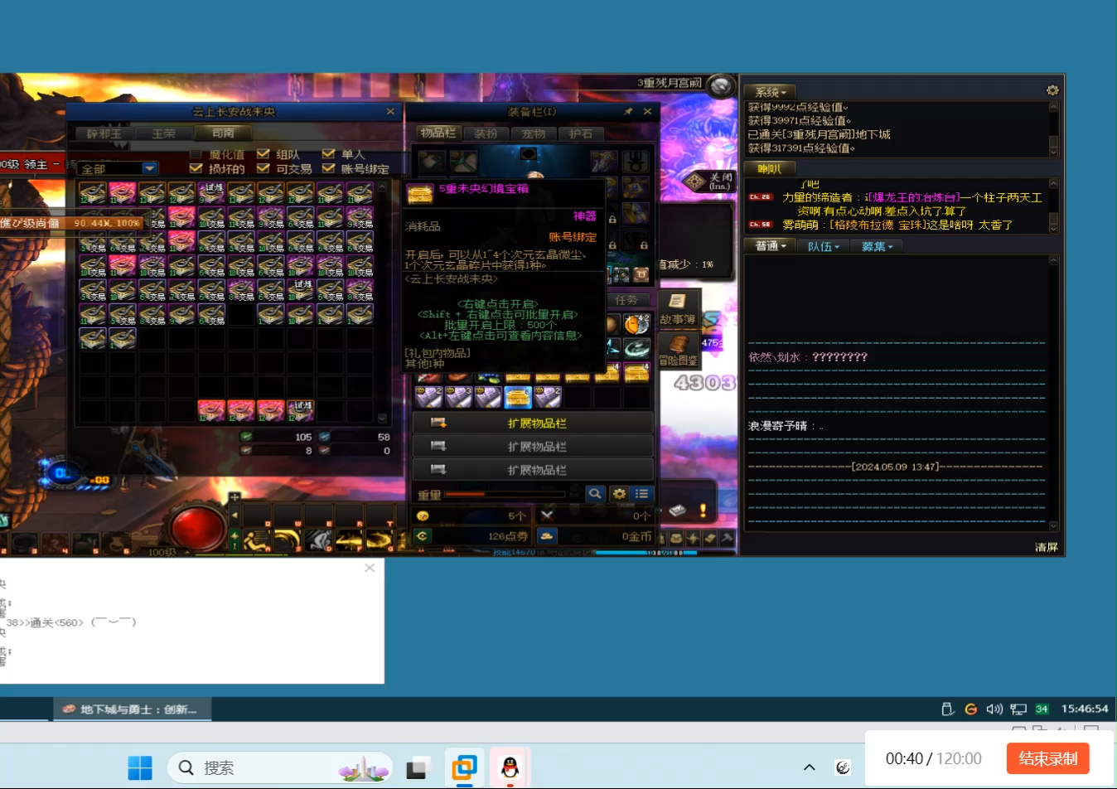Click the second 扩展物品栏 button
The image size is (1117, 789).
tap(533, 447)
